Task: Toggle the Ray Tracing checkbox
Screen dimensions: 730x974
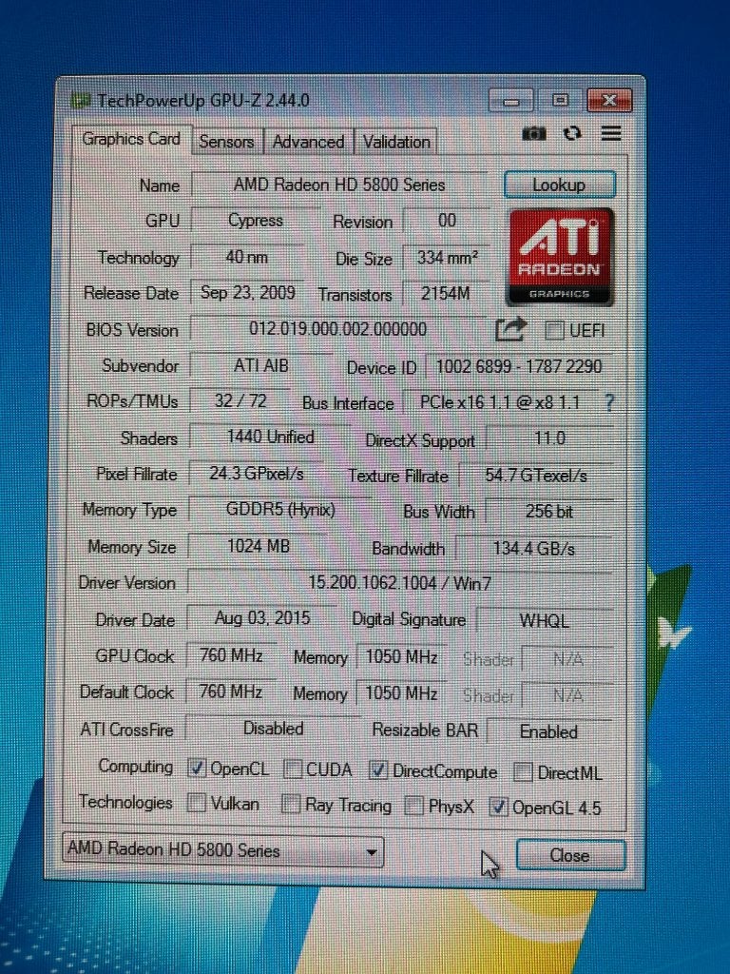Action: pos(291,804)
